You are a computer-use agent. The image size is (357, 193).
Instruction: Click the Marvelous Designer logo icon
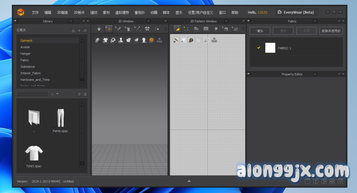pyautogui.click(x=21, y=12)
